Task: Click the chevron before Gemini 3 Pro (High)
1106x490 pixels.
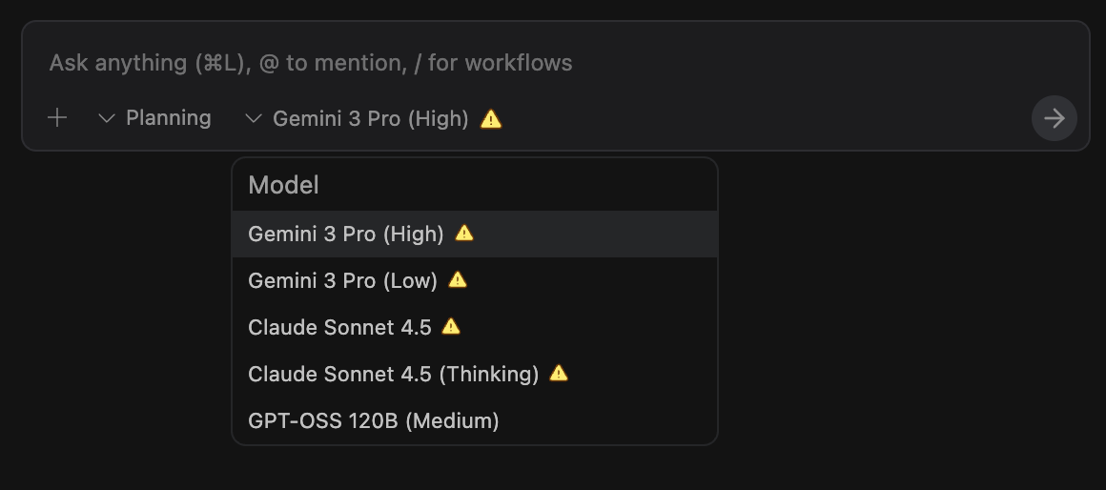Action: (253, 118)
